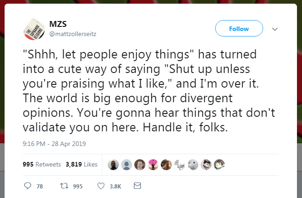Retweet this tweet using the retweet icon

coord(64,186)
